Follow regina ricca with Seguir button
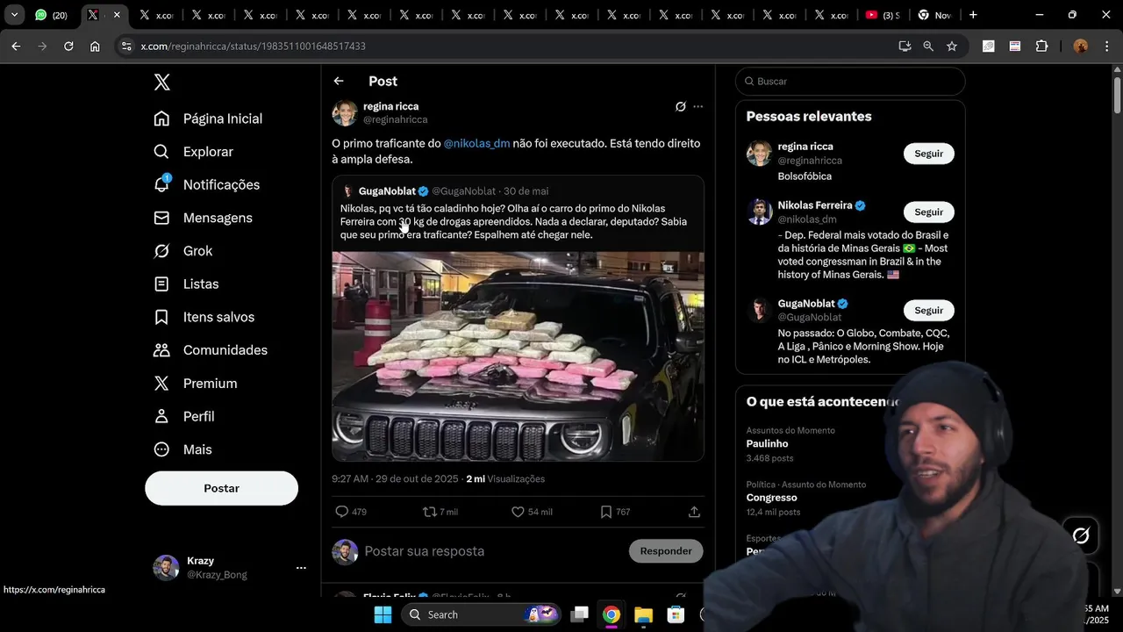Viewport: 1123px width, 632px height. point(928,154)
